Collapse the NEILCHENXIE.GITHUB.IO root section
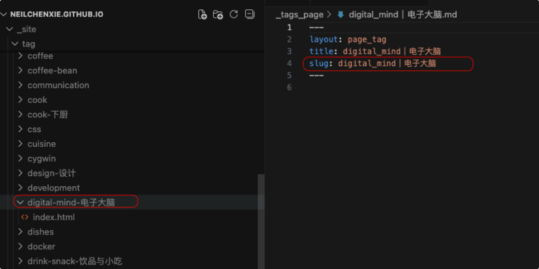Screen dimensions: 539x269 pos(4,14)
